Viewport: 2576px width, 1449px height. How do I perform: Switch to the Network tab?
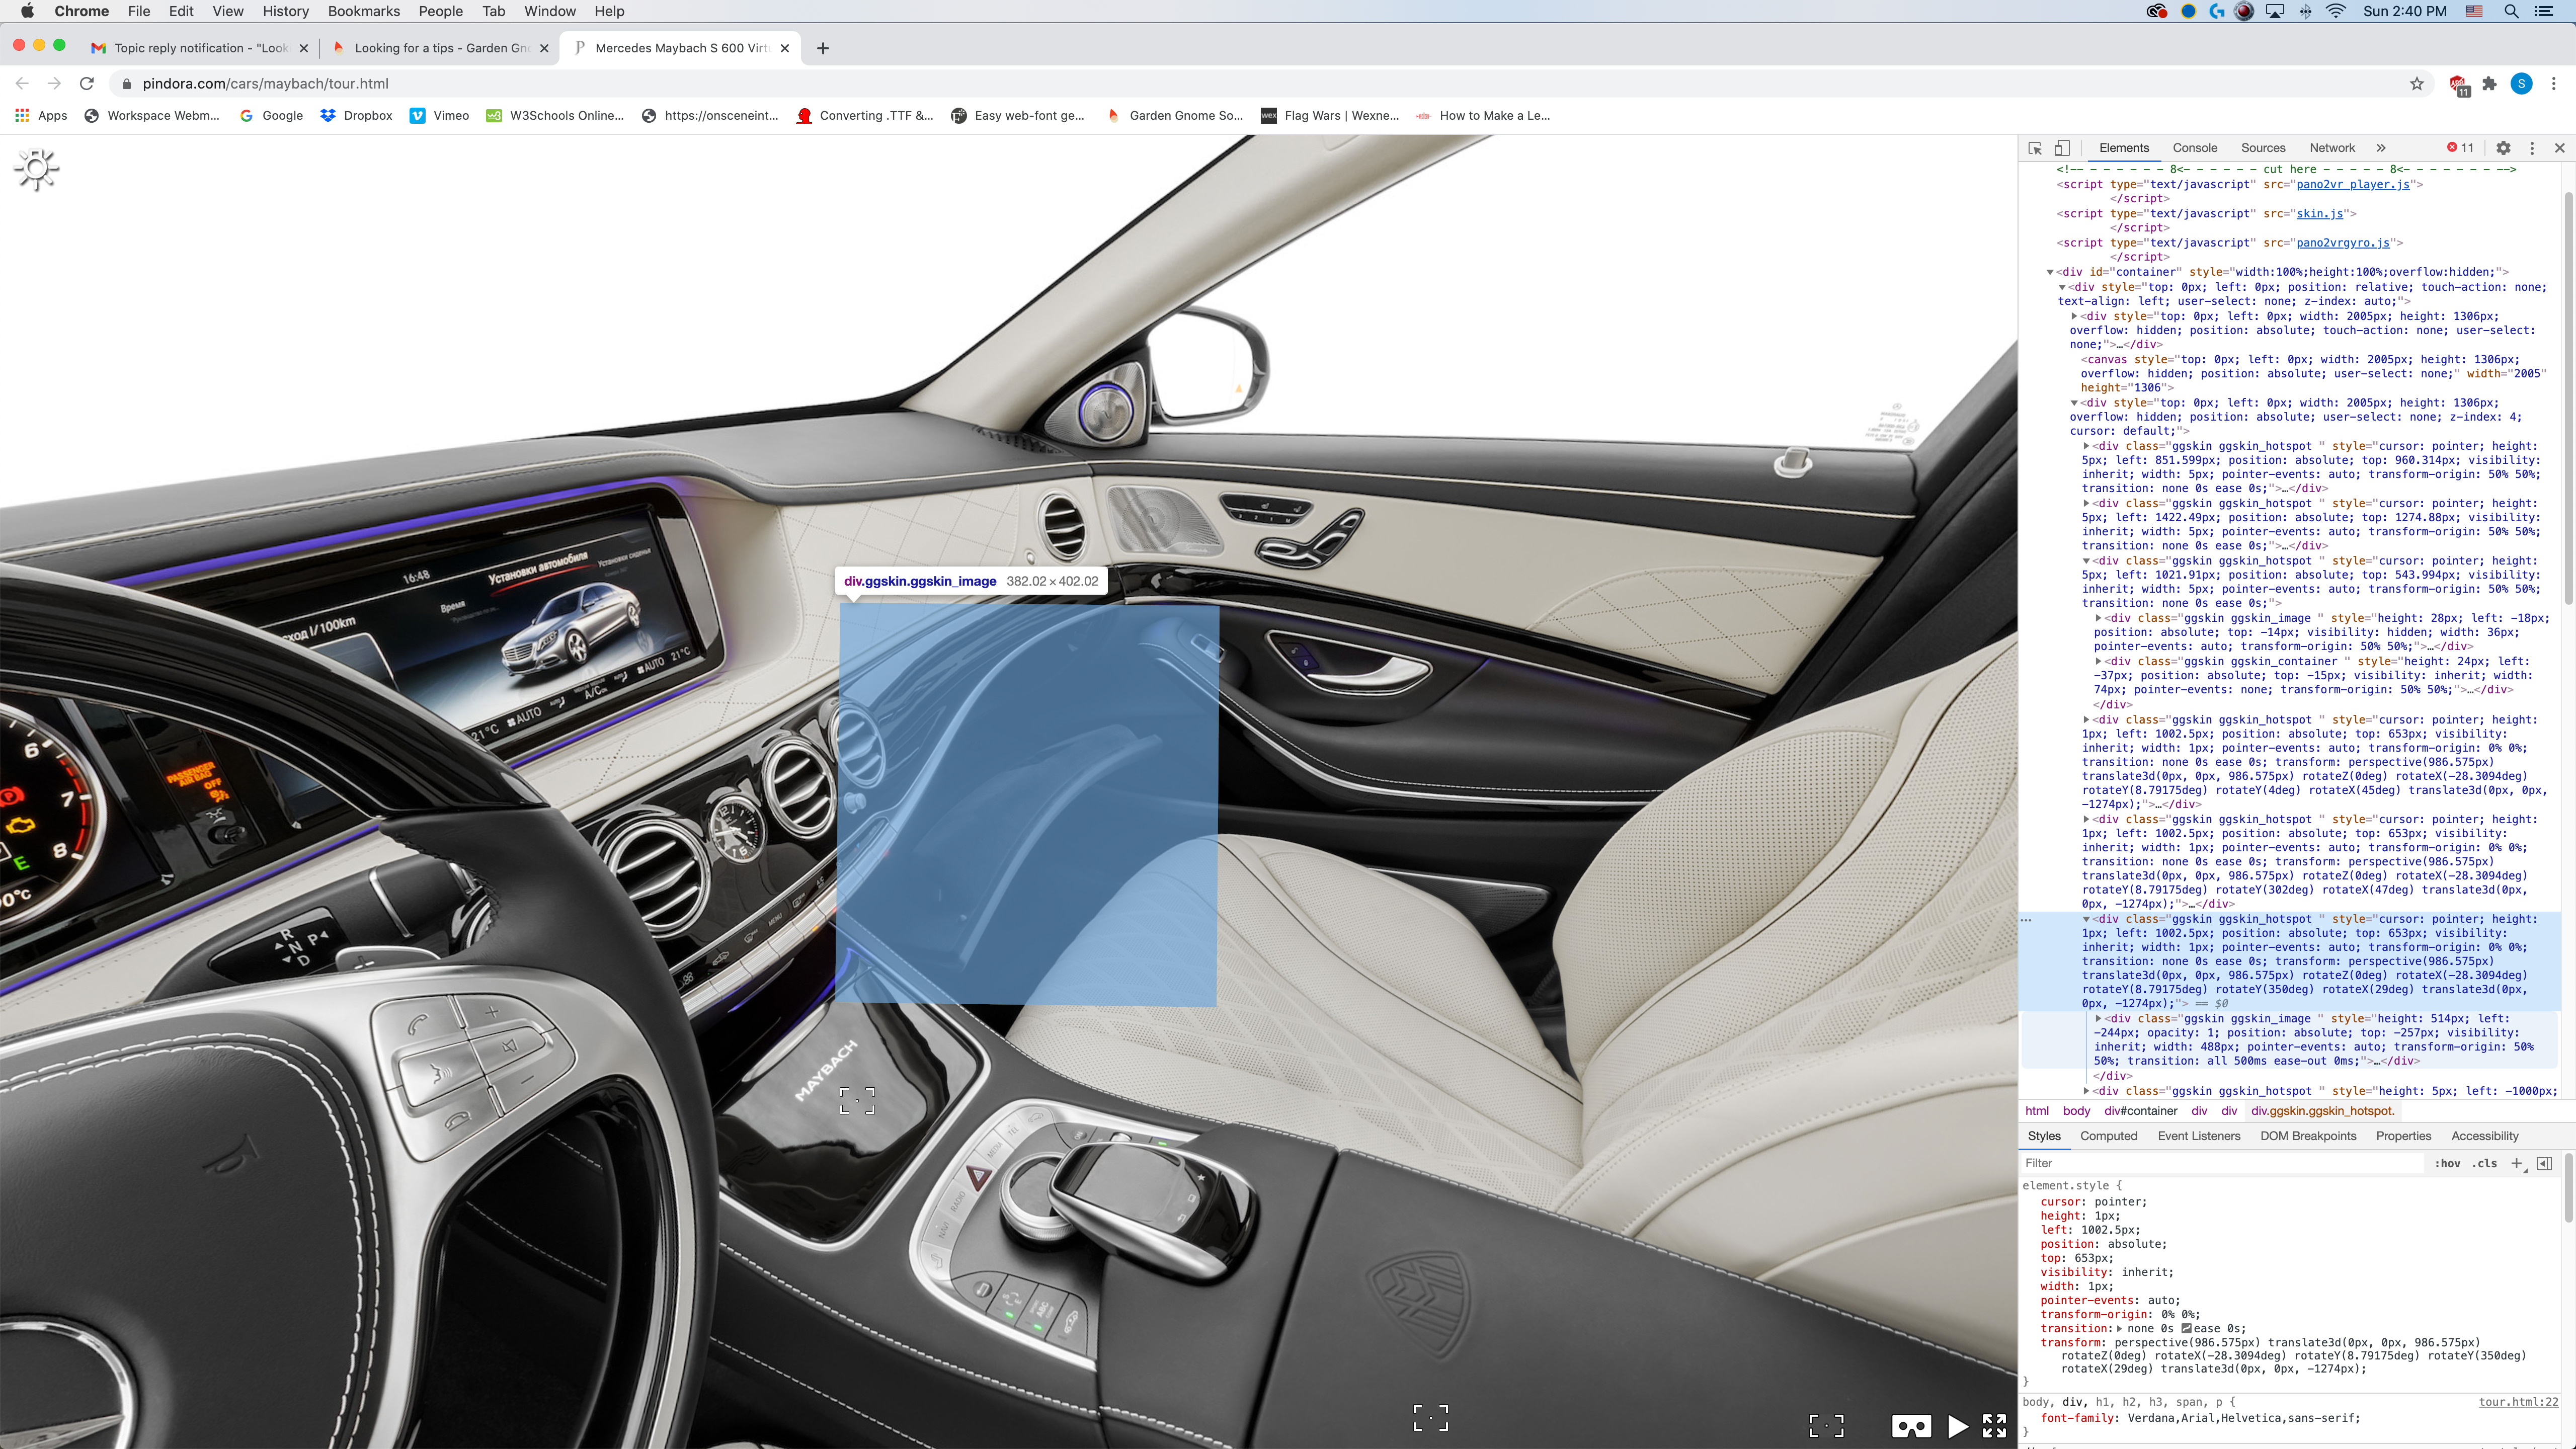tap(2332, 148)
